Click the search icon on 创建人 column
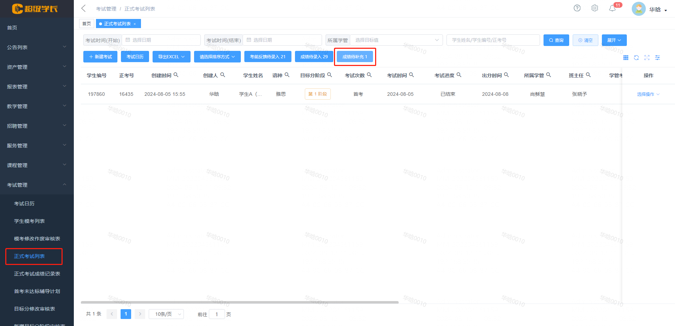This screenshot has width=675, height=326. tap(223, 74)
